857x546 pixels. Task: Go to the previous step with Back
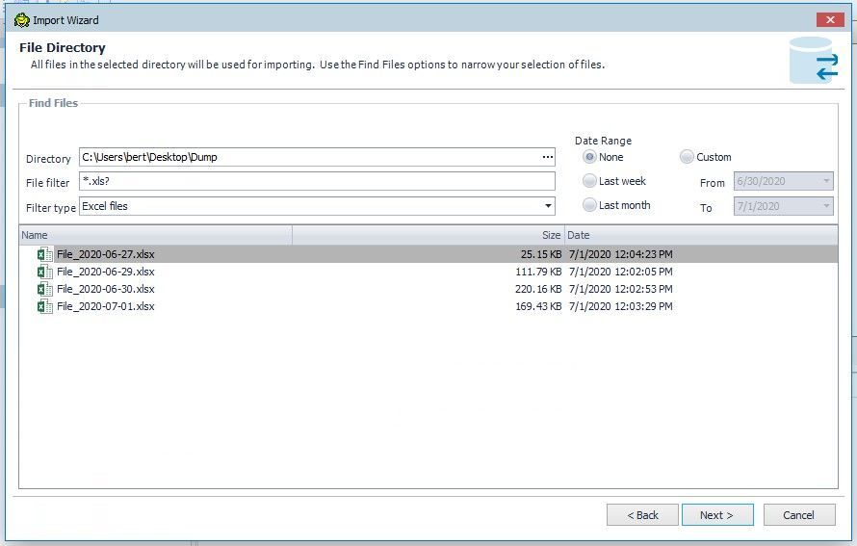click(643, 515)
